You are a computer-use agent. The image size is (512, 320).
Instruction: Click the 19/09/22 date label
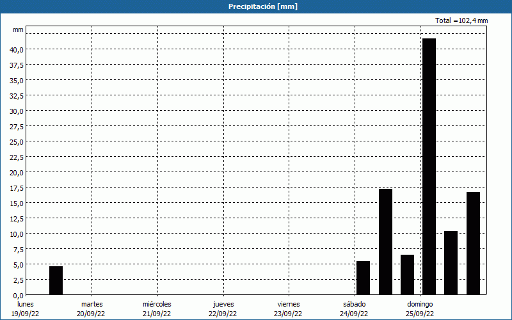tap(26, 314)
